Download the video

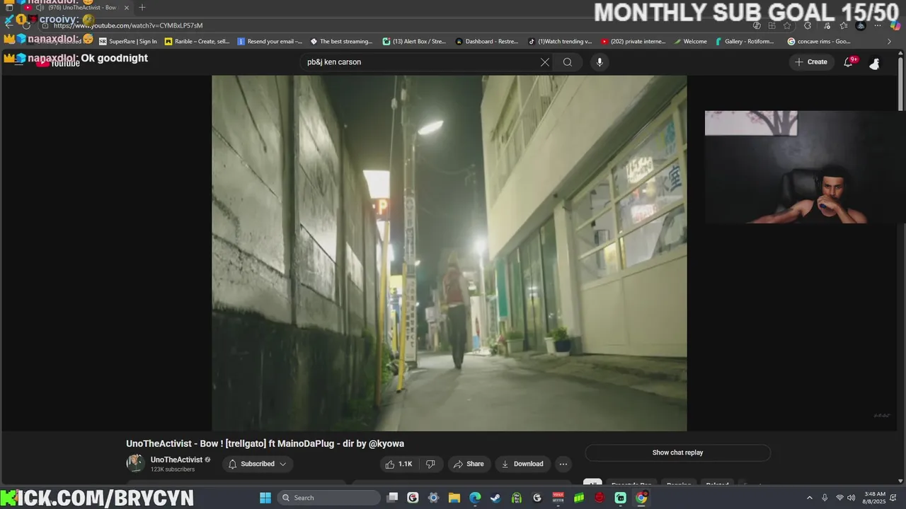pyautogui.click(x=522, y=464)
